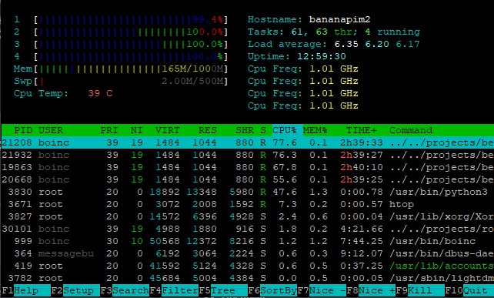Select process row with PID 20668
This screenshot has height=298, width=494.
(x=247, y=179)
